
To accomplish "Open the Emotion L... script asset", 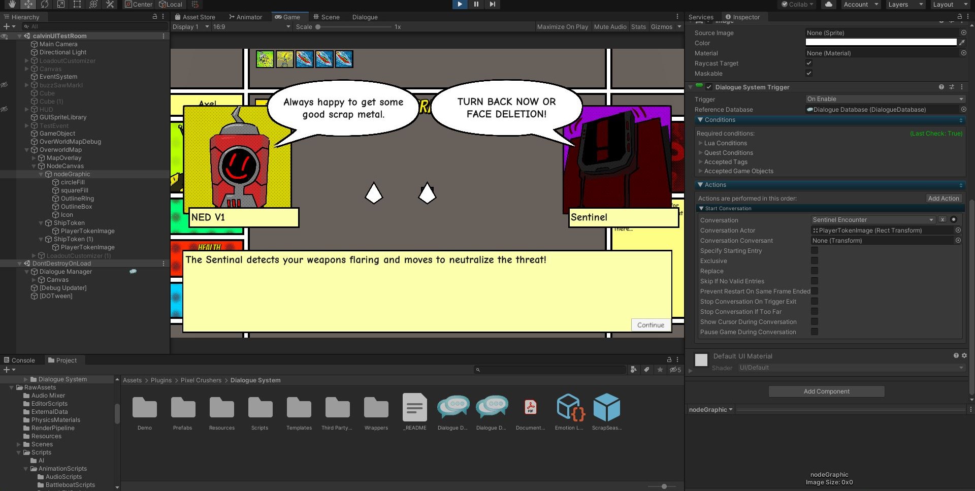I will (x=569, y=412).
